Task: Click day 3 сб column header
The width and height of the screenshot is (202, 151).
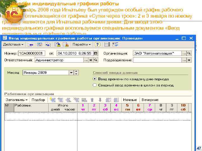Action: (x=105, y=108)
